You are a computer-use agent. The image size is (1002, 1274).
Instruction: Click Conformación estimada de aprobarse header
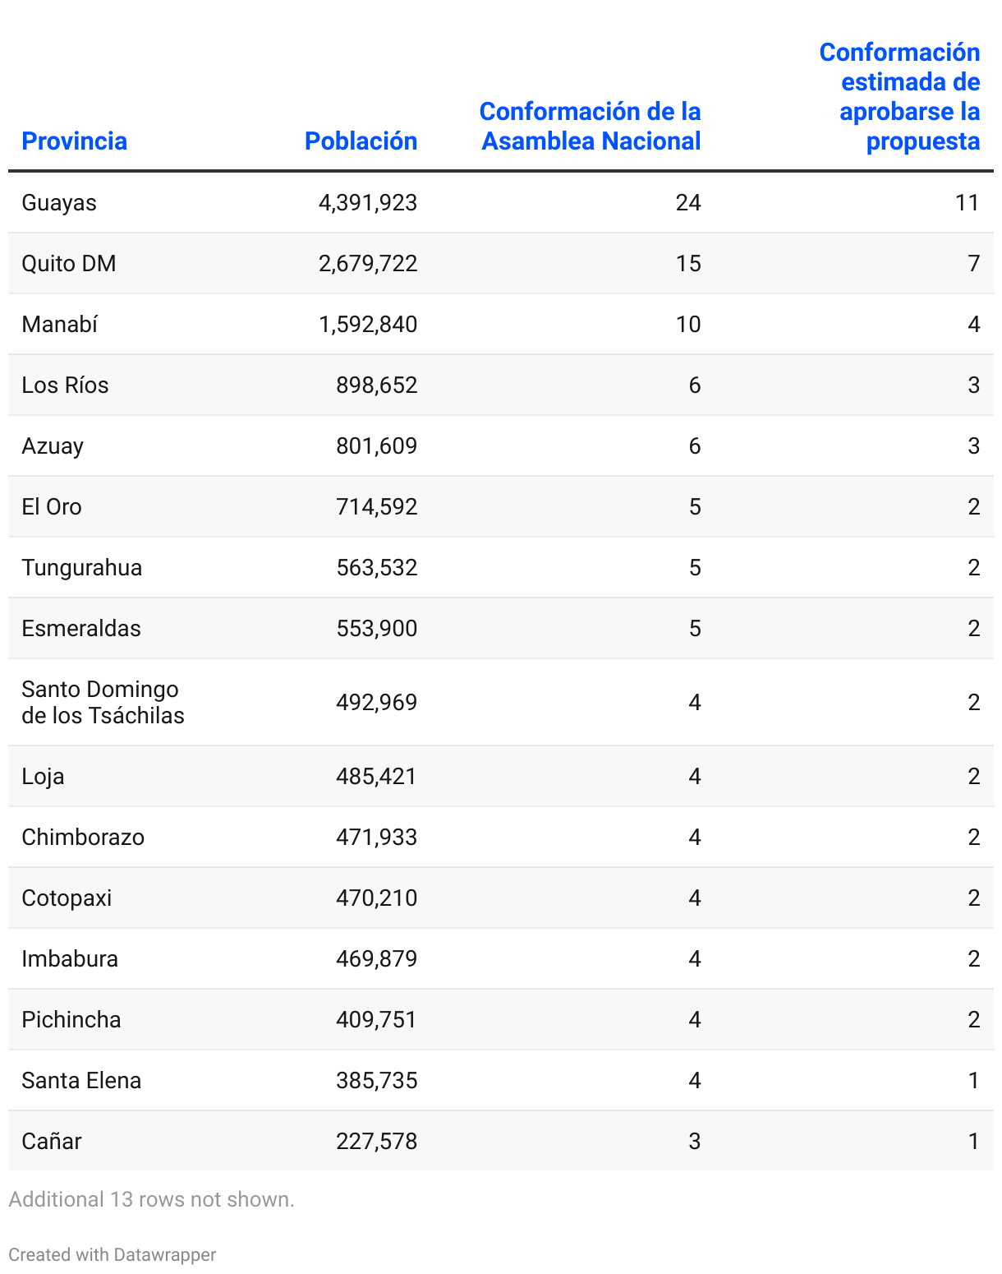coord(899,97)
